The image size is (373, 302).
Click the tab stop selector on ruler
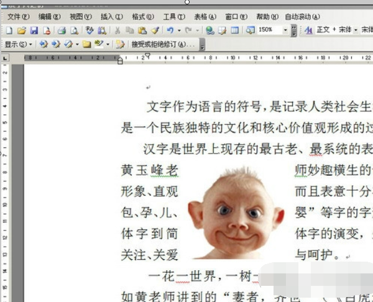point(5,58)
